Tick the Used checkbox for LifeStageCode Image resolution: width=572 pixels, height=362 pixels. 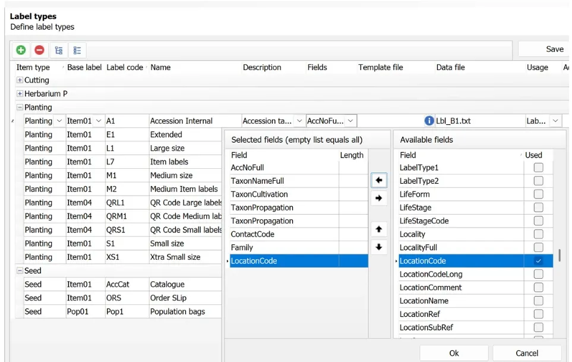coord(538,221)
